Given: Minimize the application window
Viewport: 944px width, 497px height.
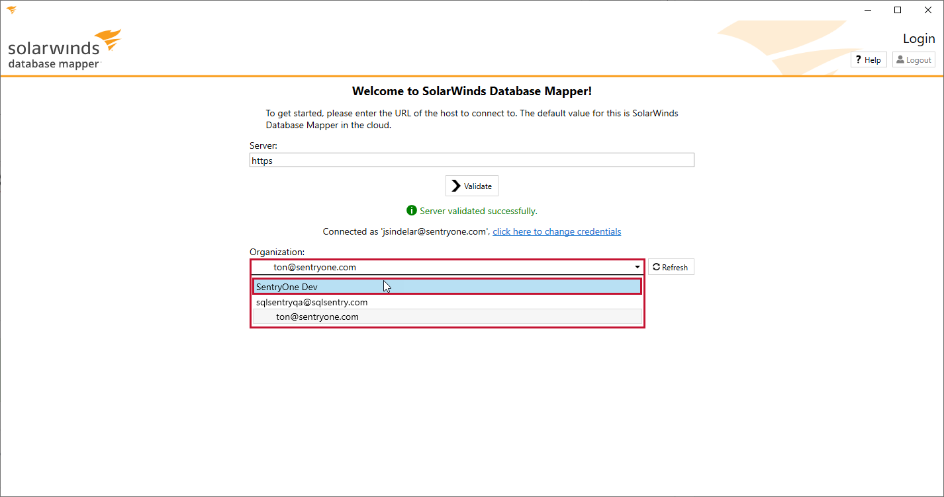Looking at the screenshot, I should (868, 9).
